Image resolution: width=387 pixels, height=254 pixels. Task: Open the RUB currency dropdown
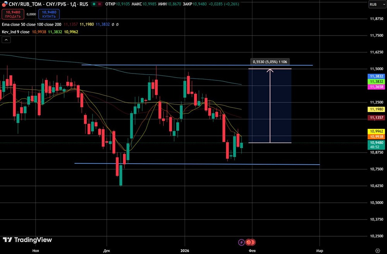376,4
